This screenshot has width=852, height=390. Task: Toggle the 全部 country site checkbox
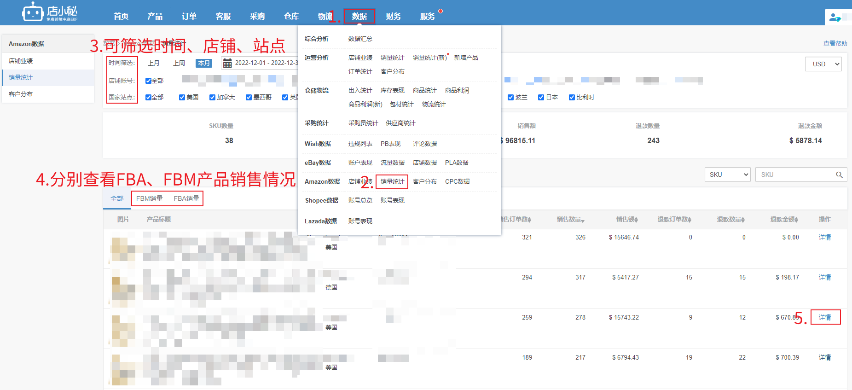(148, 97)
